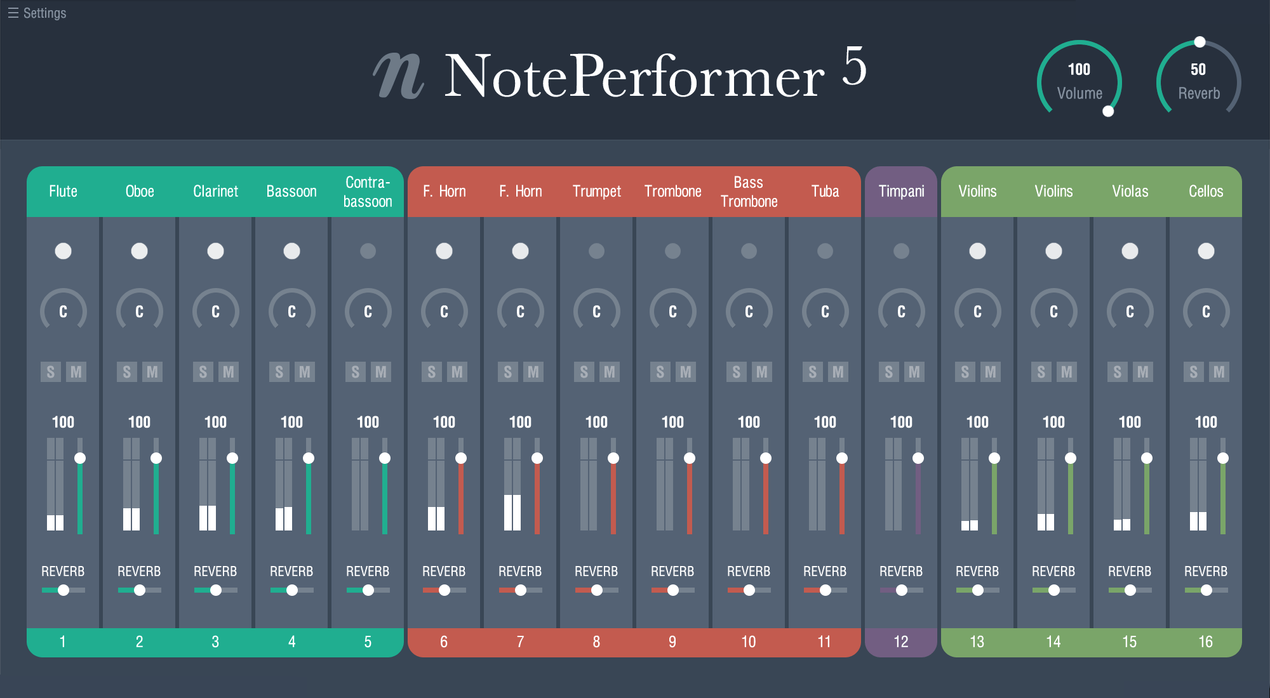Solo the Violas channel
Viewport: 1270px width, 698px height.
click(x=1118, y=372)
